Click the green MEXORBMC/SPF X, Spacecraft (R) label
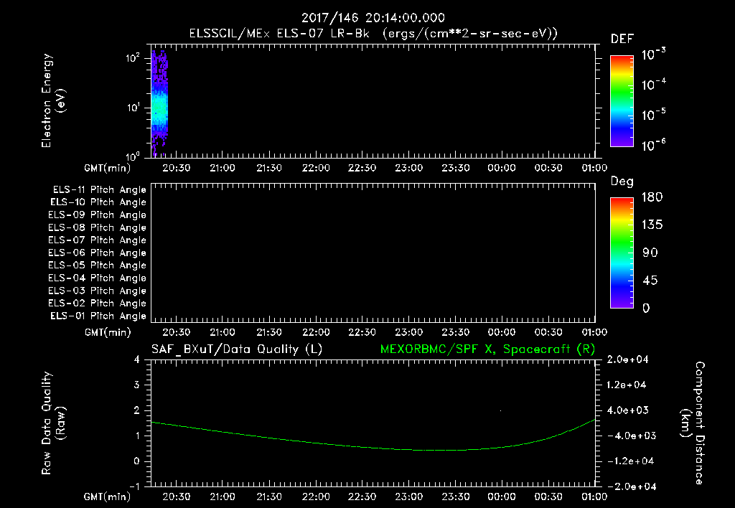The image size is (735, 508). click(x=487, y=349)
